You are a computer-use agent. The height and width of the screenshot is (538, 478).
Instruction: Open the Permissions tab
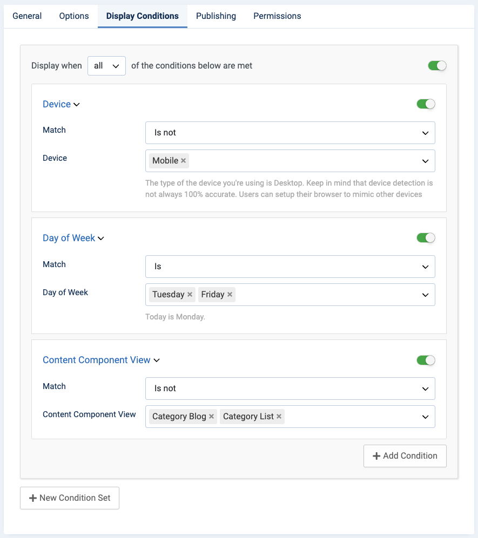pos(277,16)
